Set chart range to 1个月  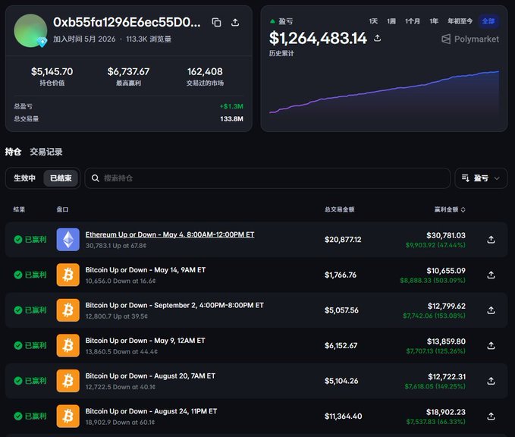point(413,21)
